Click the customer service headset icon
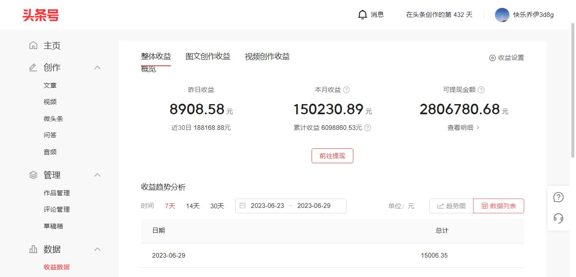This screenshot has width=576, height=277. (x=558, y=218)
